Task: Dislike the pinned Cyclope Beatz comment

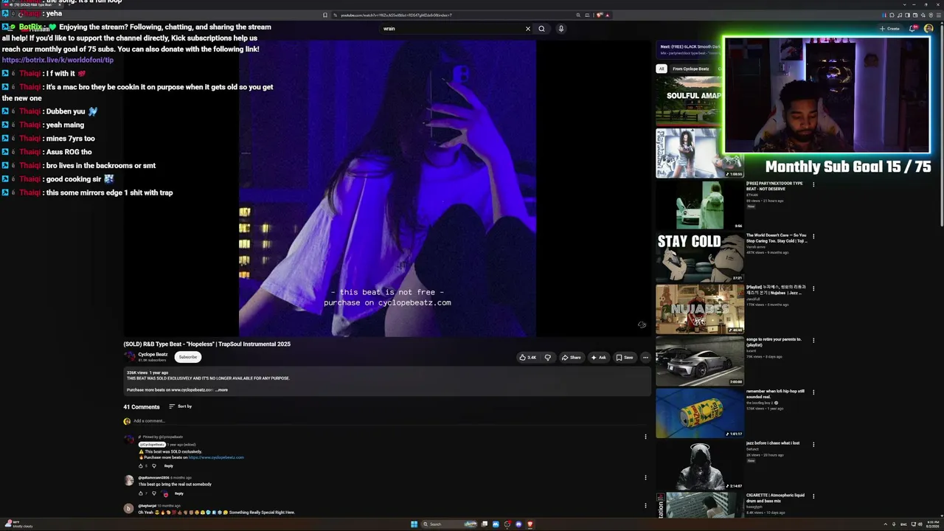Action: point(153,466)
